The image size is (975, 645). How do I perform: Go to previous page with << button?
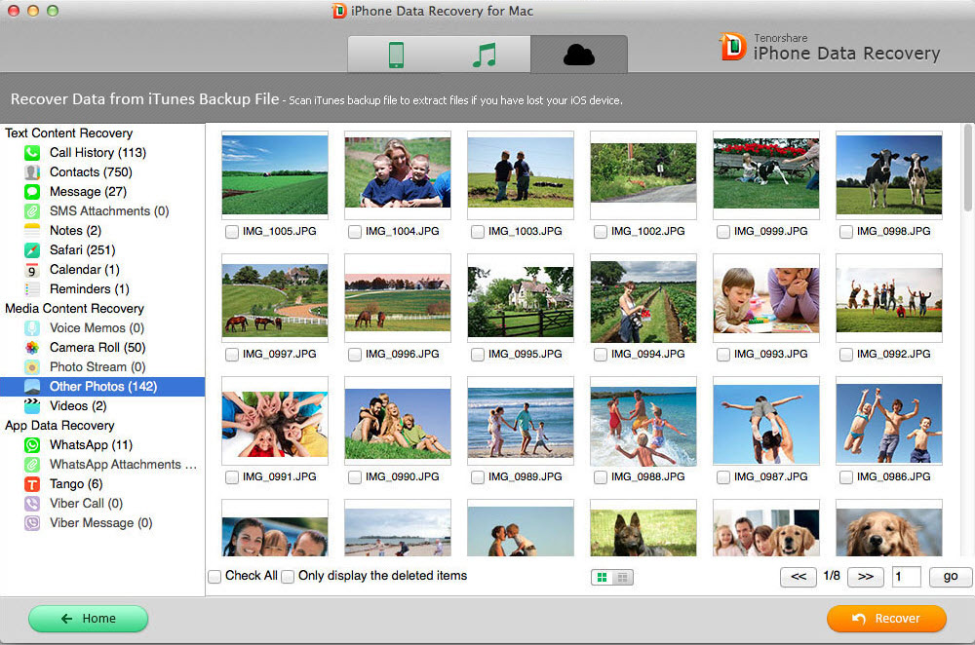(x=798, y=577)
